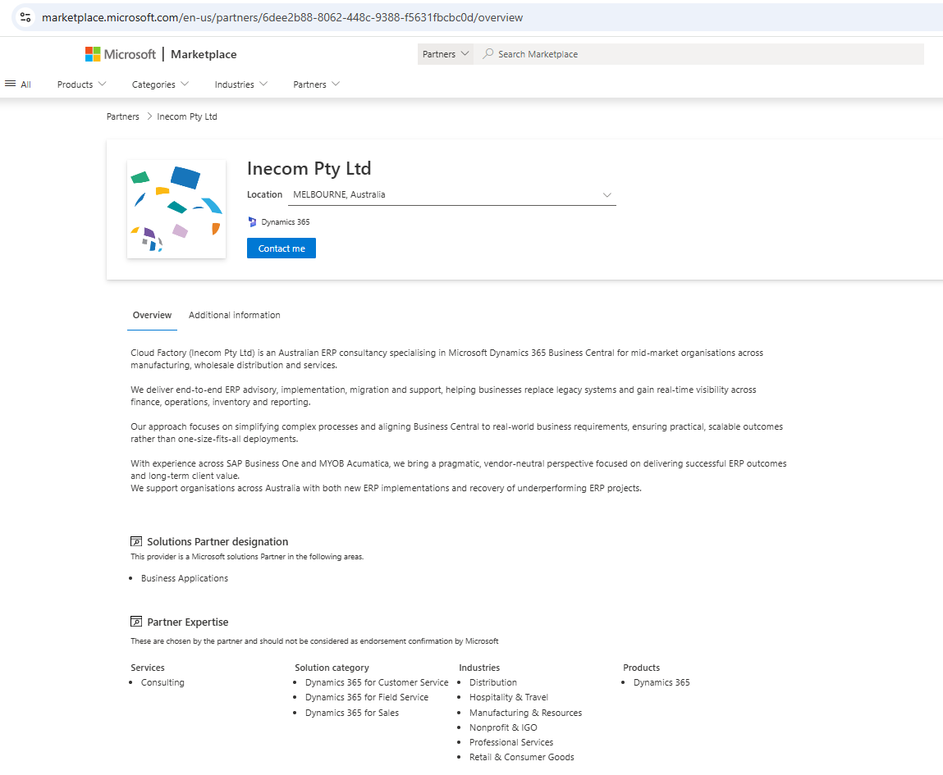Viewport: 943px width, 775px height.
Task: Click the site permissions icon in address bar
Action: (x=25, y=16)
